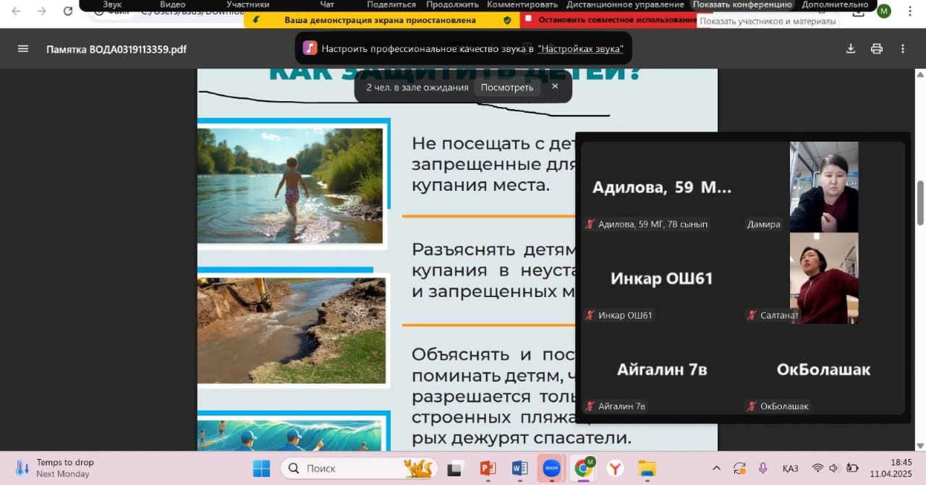
Task: Open PowerPoint from the taskbar
Action: click(488, 468)
